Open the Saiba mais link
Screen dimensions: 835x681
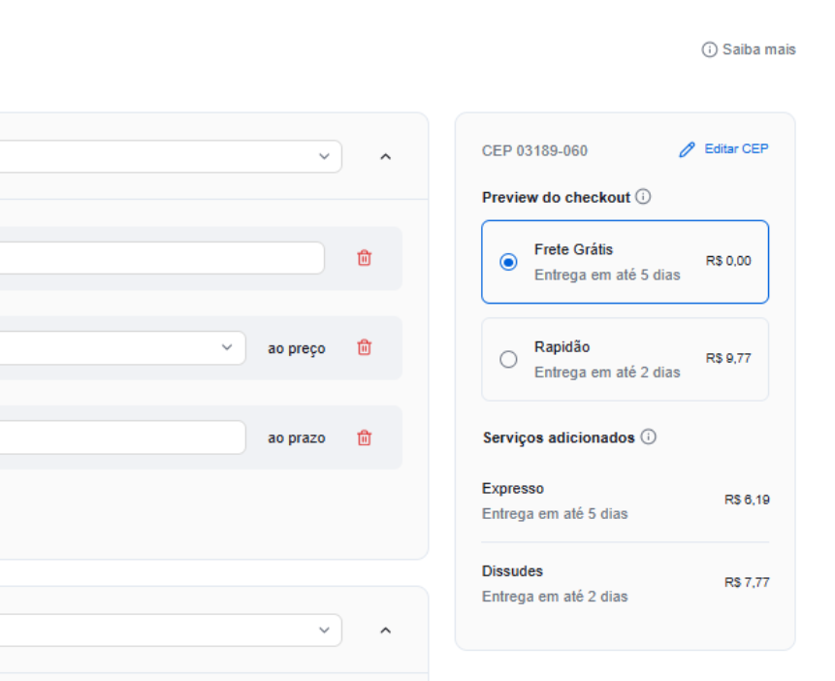pos(758,49)
